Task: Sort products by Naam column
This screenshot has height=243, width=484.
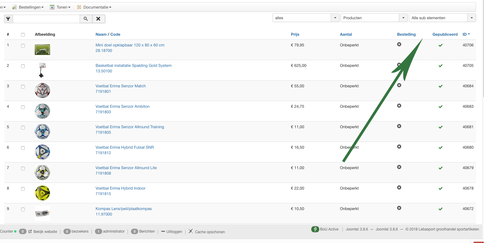Action: (101, 34)
